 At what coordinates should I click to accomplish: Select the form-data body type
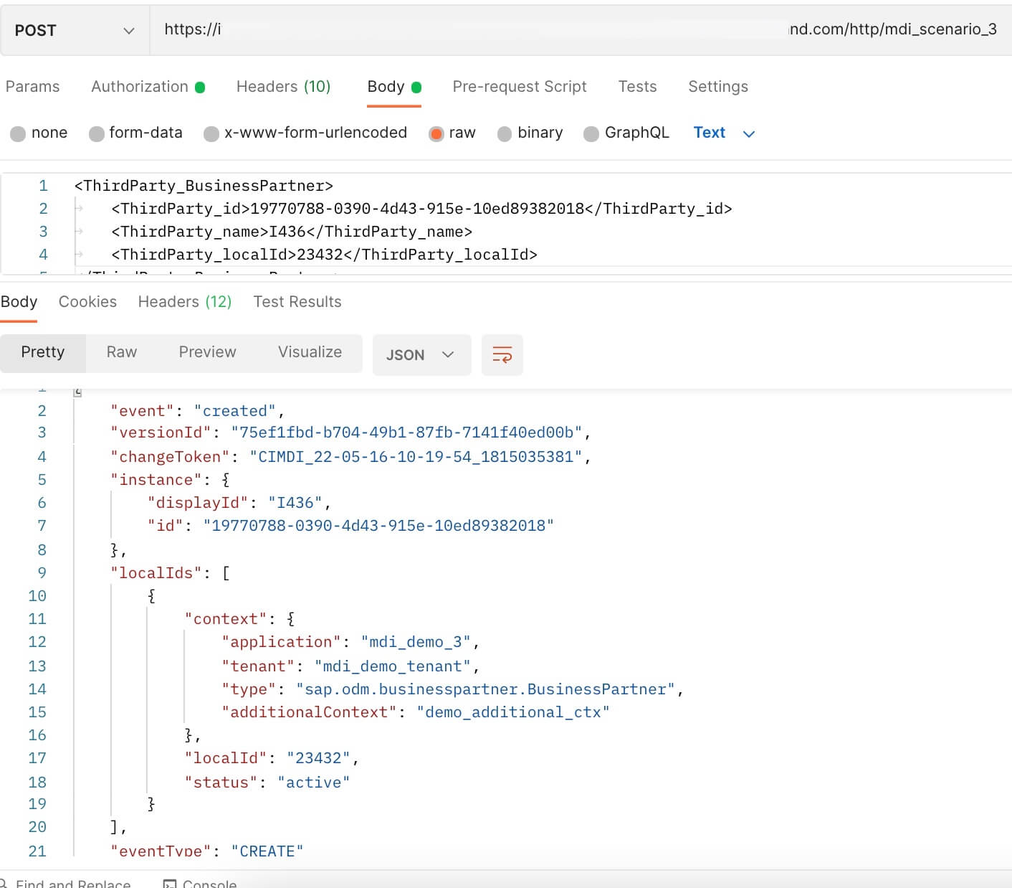coord(135,133)
